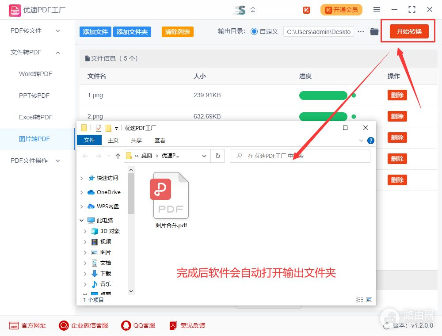Select 自定义 output directory radio button
442x336 pixels.
tap(254, 31)
